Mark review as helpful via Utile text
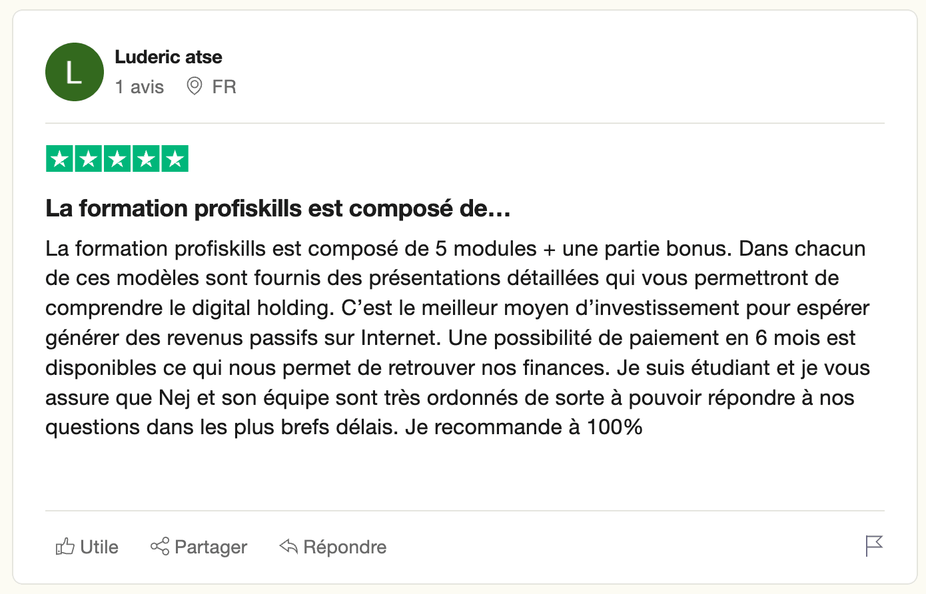The width and height of the screenshot is (926, 594). pos(99,547)
